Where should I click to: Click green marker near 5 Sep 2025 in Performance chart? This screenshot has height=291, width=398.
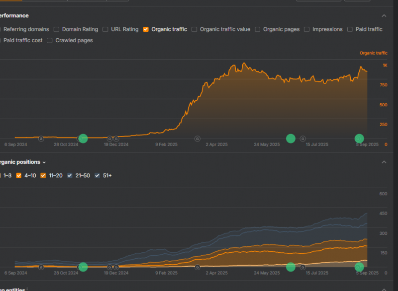click(x=359, y=138)
